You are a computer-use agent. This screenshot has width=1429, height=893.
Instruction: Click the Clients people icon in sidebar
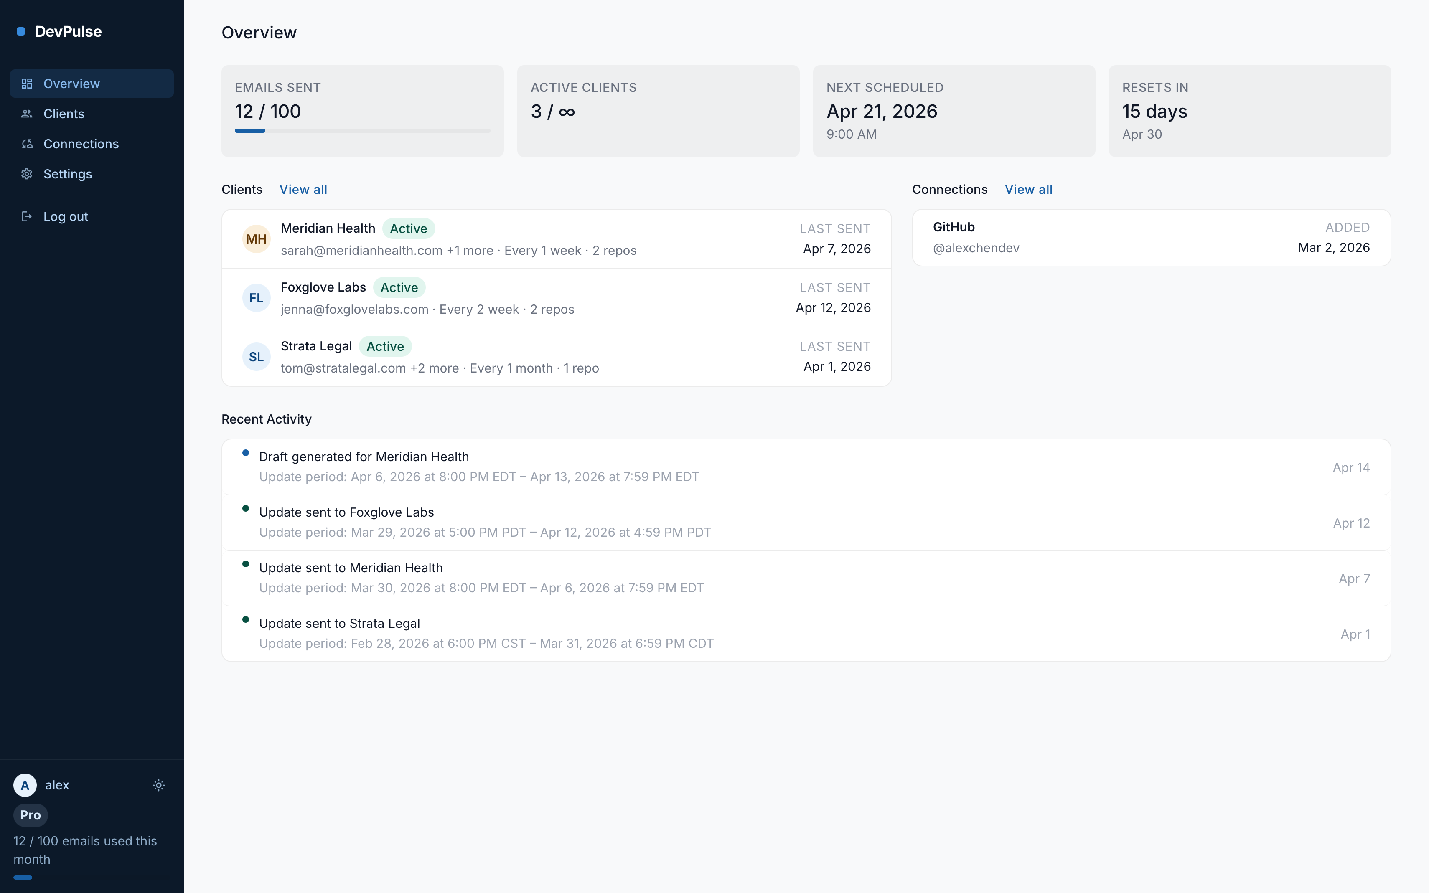27,114
